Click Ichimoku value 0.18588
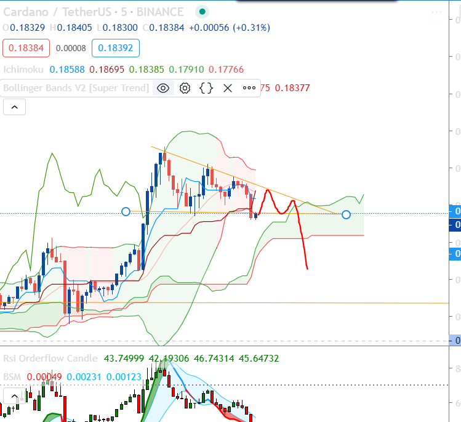The width and height of the screenshot is (461, 422). pyautogui.click(x=67, y=70)
